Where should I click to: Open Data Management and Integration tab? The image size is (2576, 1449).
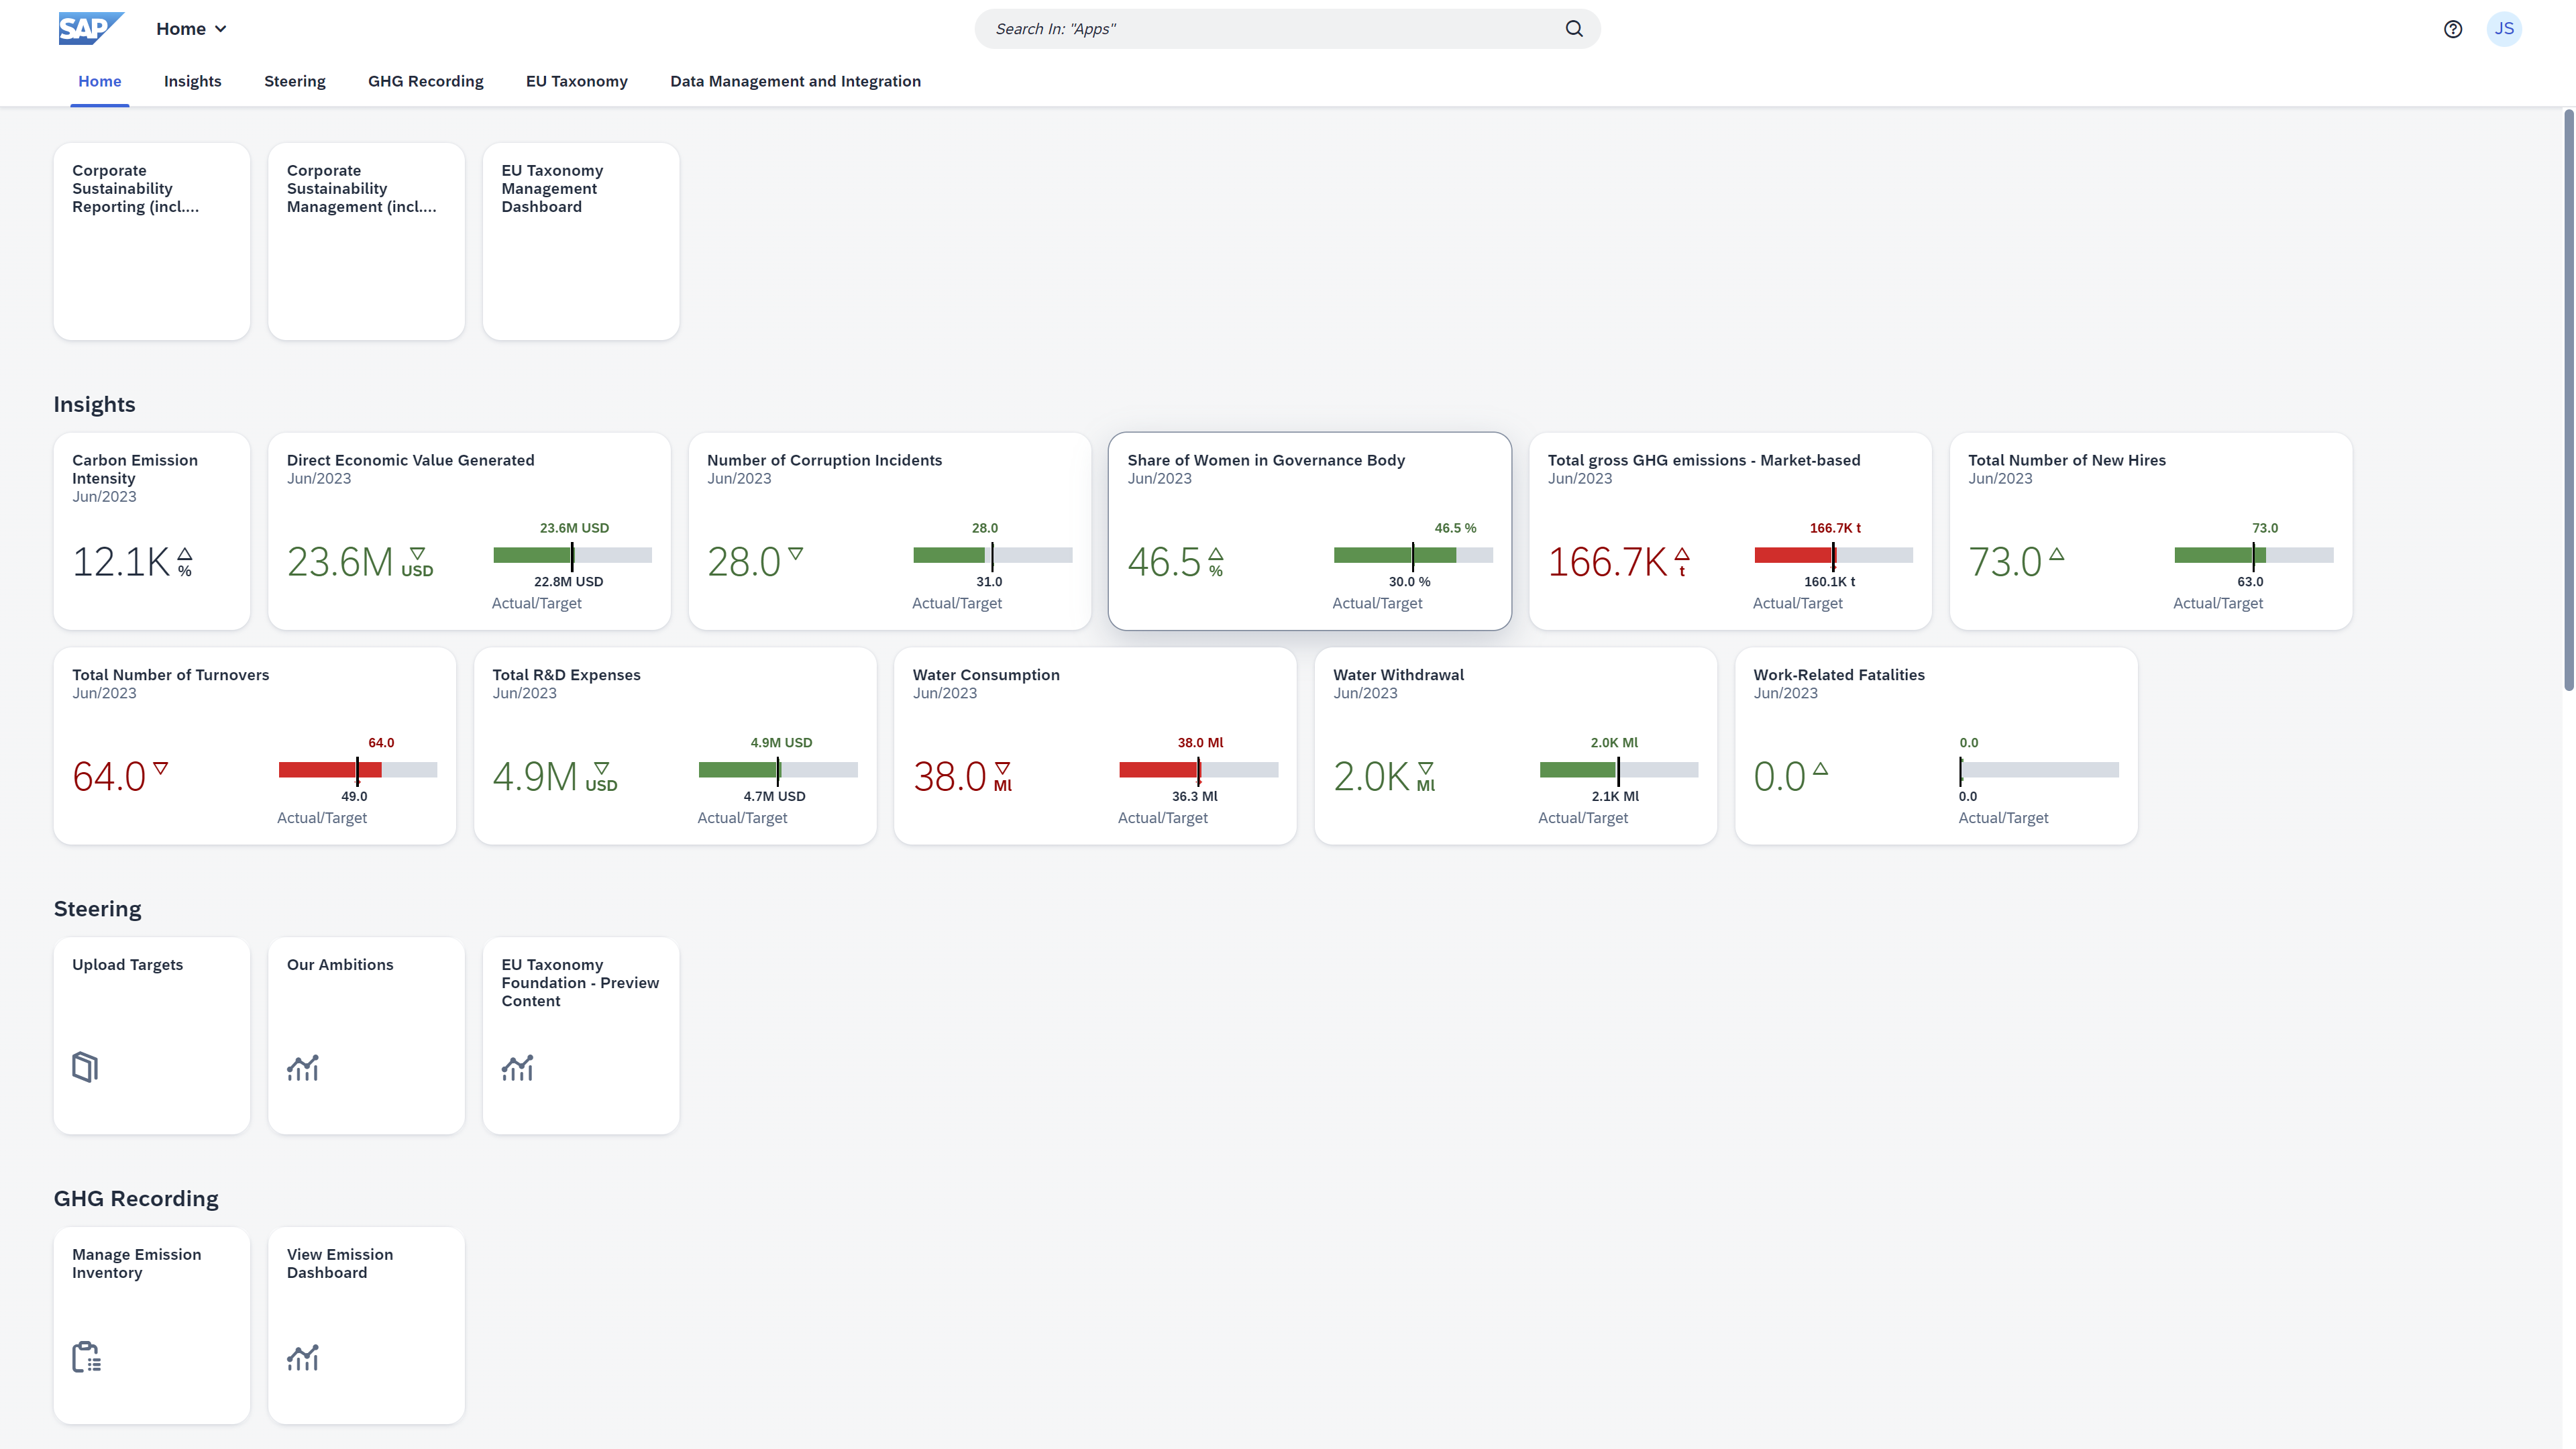pos(796,81)
